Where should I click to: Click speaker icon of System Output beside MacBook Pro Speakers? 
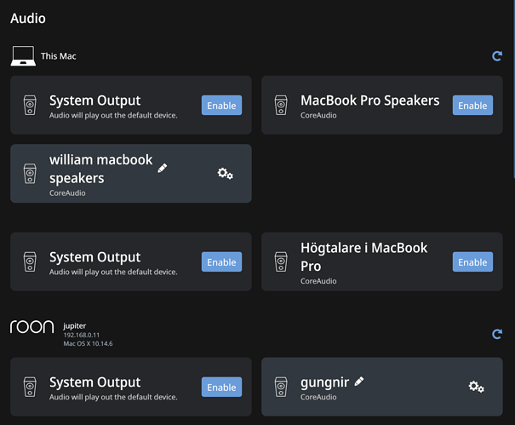30,105
